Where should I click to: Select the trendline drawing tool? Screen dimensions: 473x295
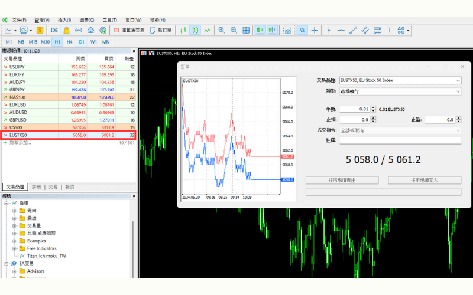(x=353, y=30)
